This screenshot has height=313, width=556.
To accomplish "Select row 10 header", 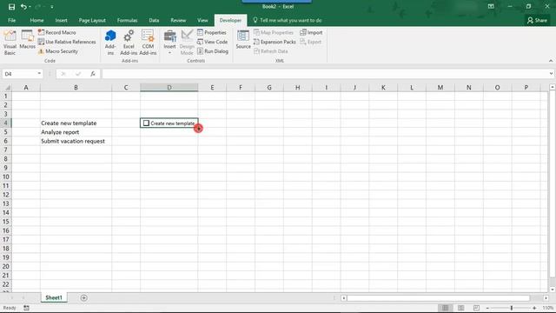I will click(x=6, y=176).
